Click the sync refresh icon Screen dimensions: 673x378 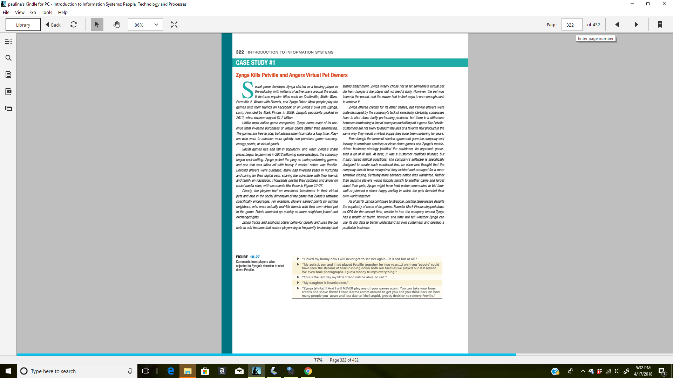pyautogui.click(x=74, y=24)
